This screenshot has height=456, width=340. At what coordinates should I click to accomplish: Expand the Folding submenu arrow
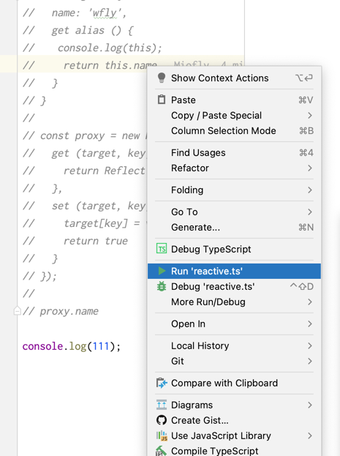(310, 190)
